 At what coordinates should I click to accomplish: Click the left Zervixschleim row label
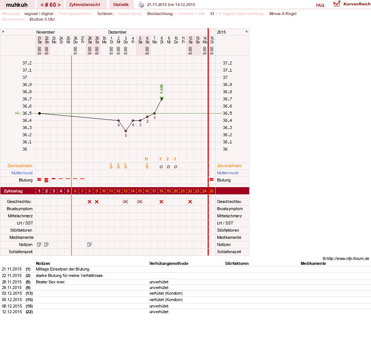20,166
